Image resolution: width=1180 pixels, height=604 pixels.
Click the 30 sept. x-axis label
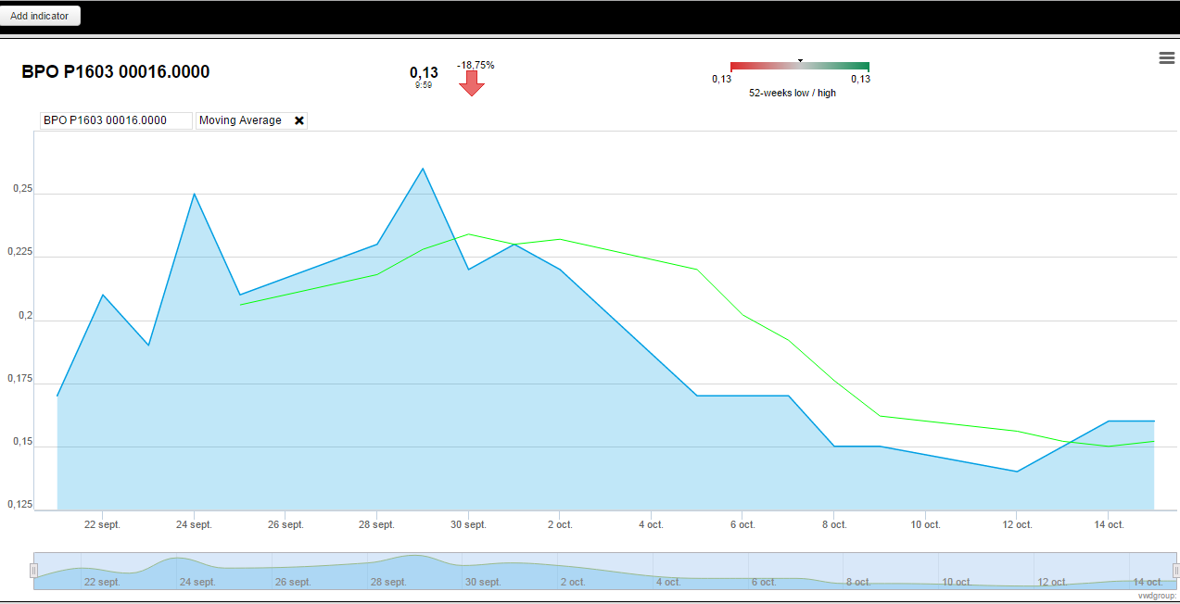pyautogui.click(x=468, y=524)
